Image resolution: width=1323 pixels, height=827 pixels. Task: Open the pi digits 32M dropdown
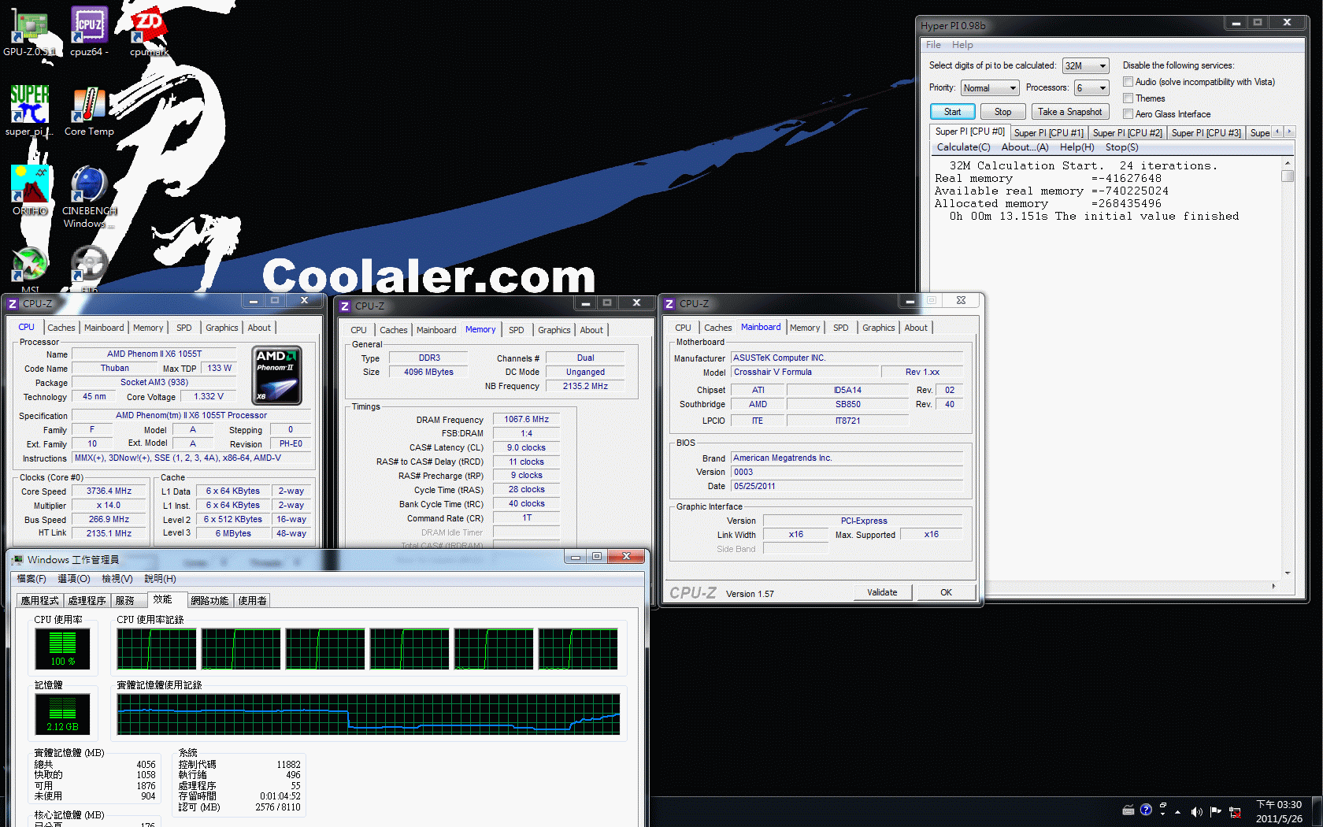click(1085, 66)
